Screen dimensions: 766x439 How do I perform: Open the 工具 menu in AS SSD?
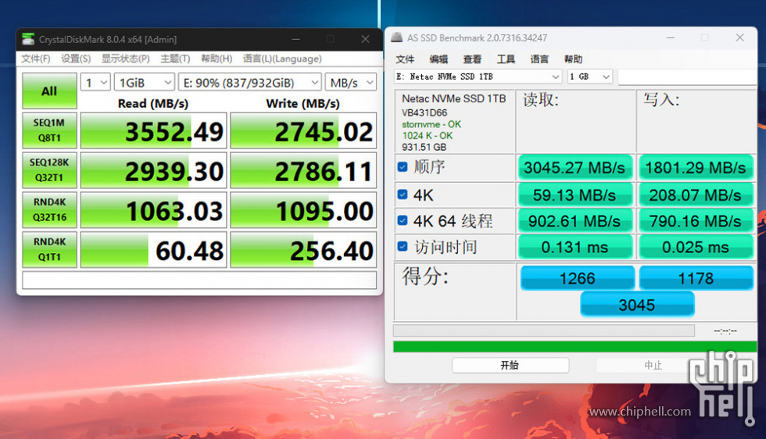pyautogui.click(x=506, y=59)
